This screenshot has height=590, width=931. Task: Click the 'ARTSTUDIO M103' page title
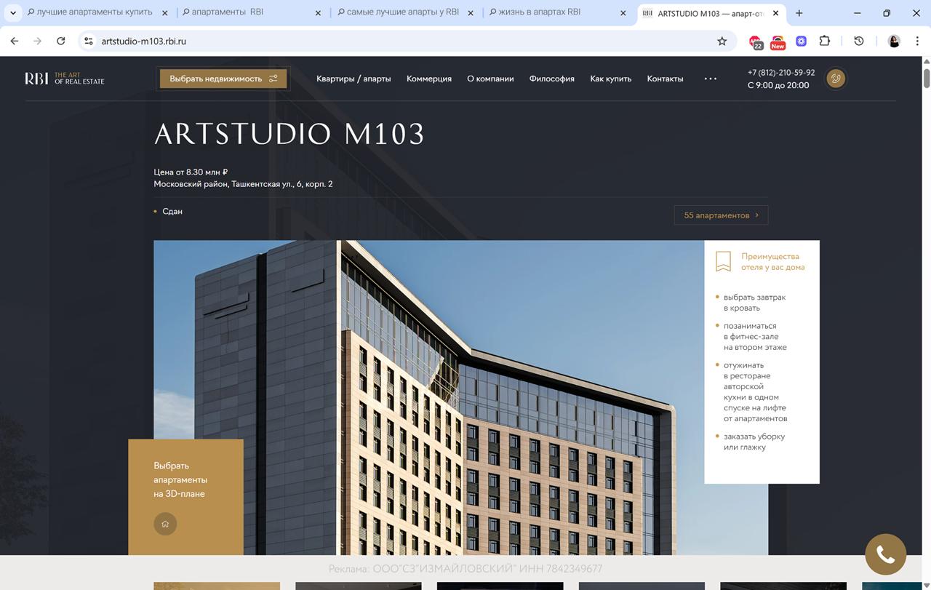point(289,135)
